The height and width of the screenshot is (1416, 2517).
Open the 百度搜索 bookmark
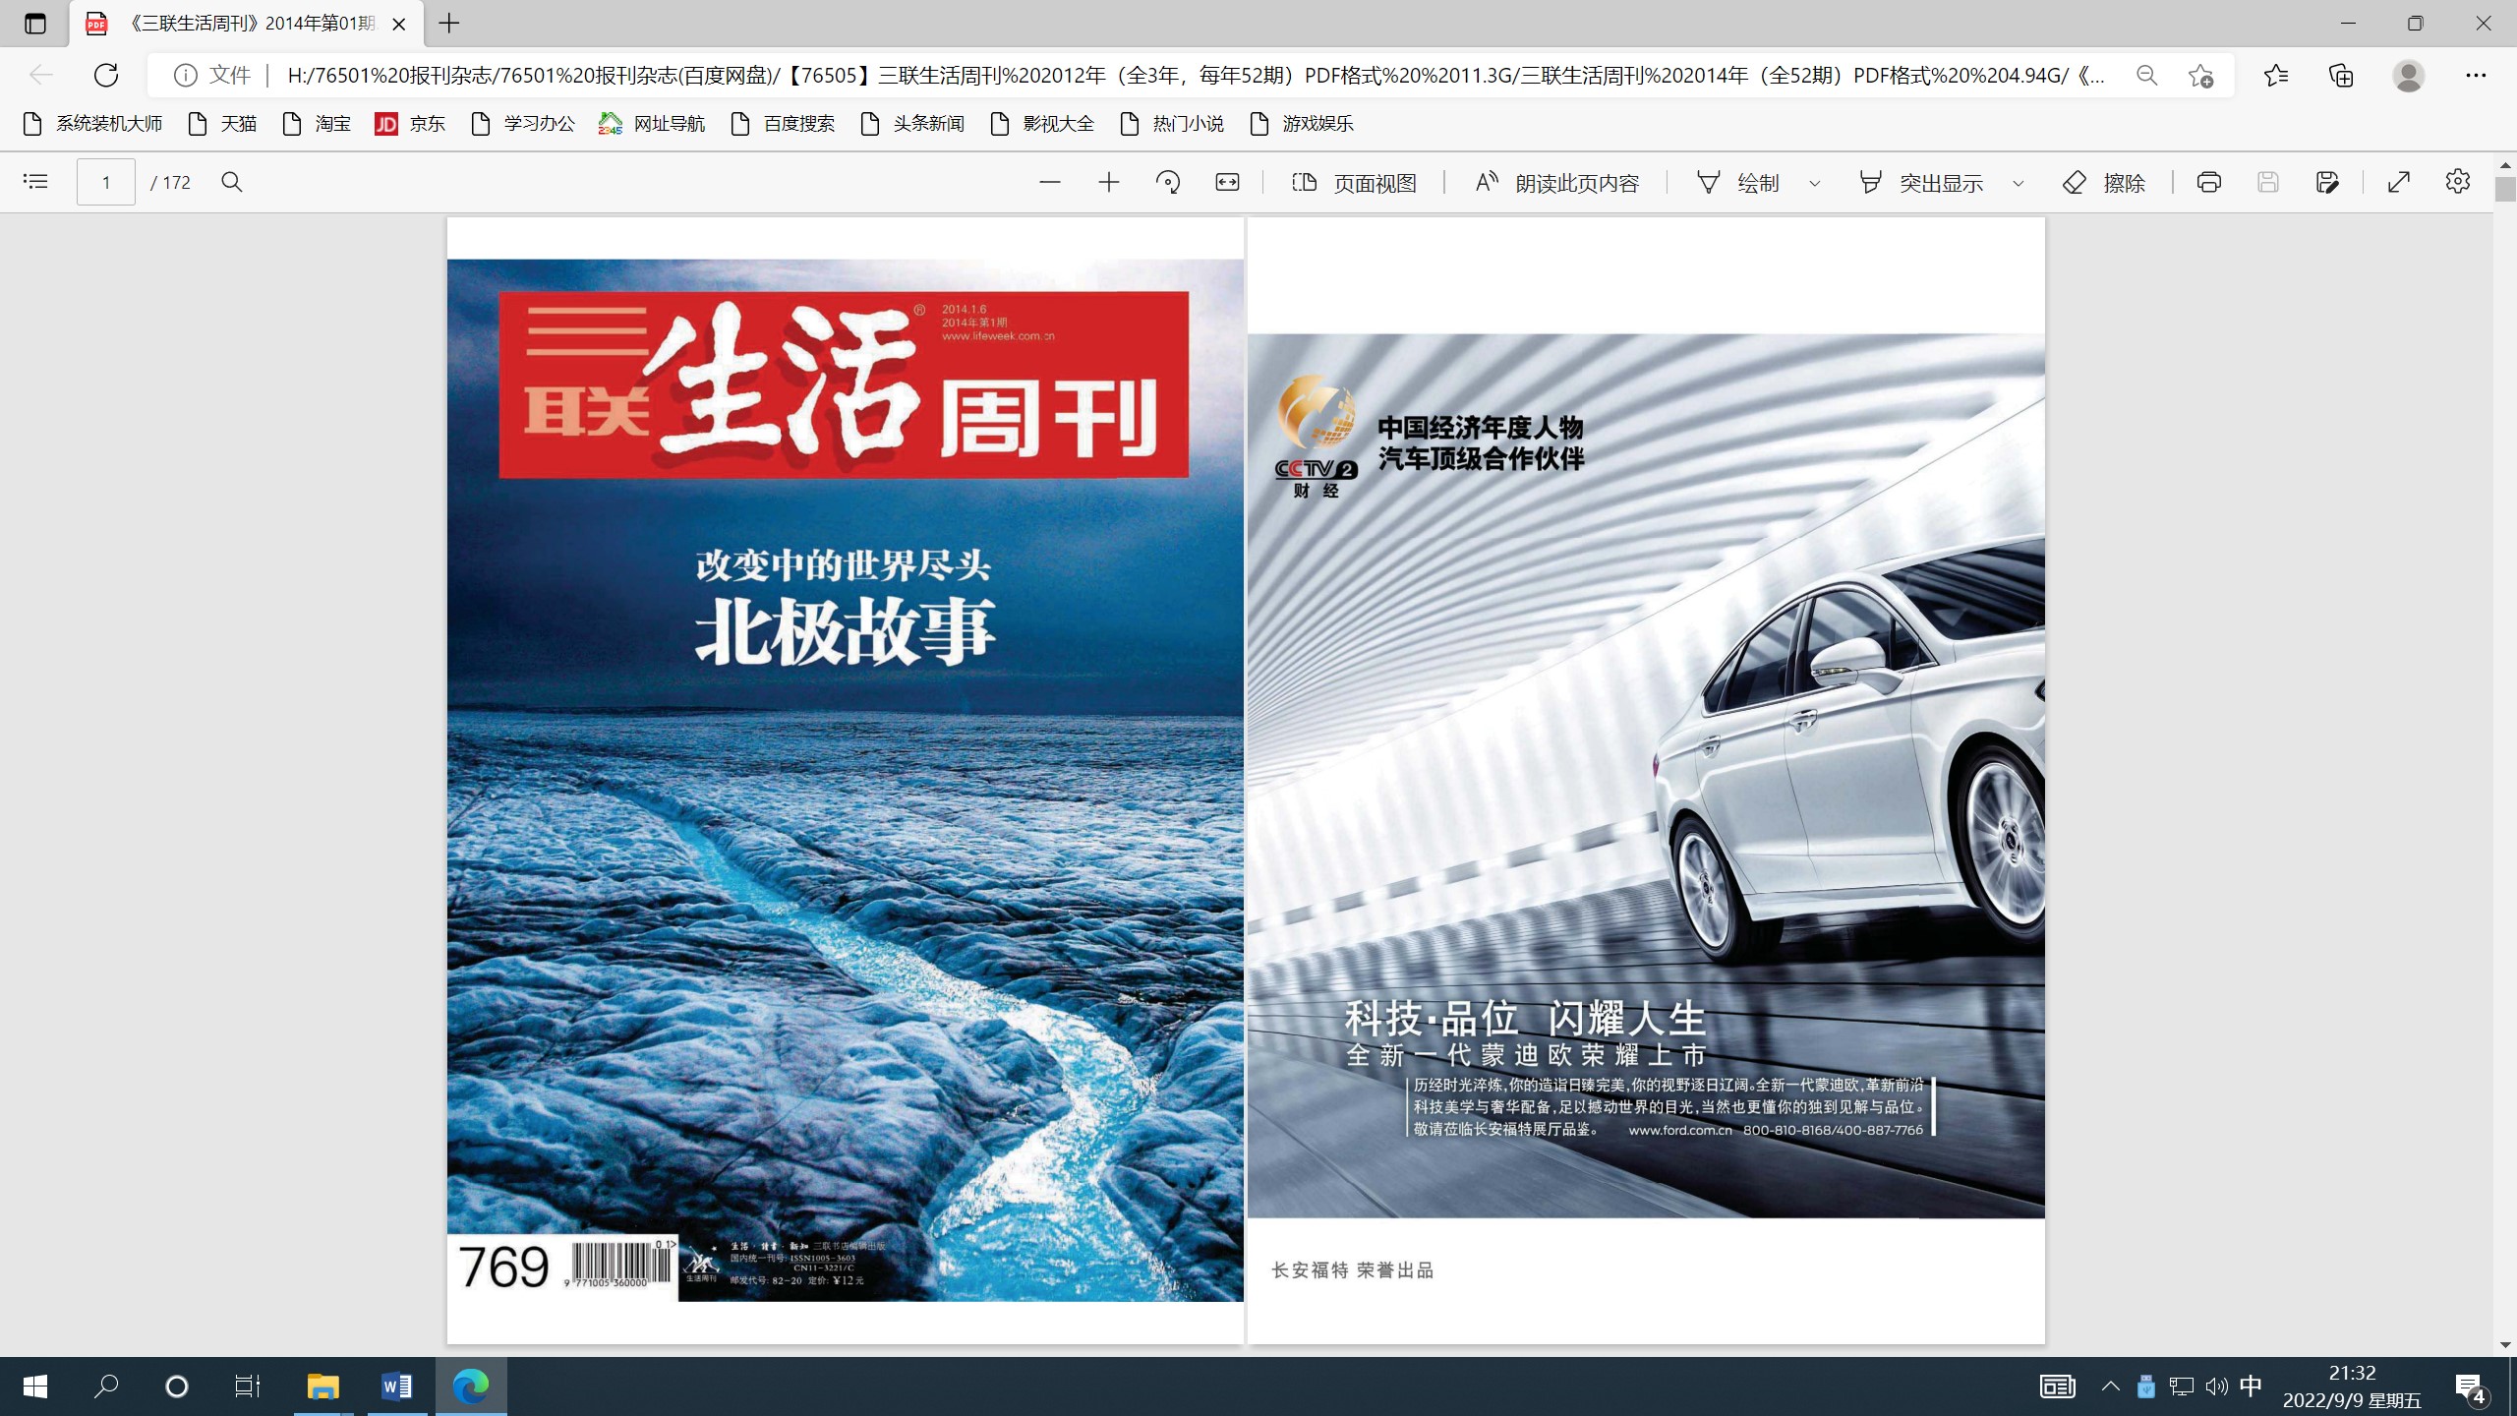point(783,124)
